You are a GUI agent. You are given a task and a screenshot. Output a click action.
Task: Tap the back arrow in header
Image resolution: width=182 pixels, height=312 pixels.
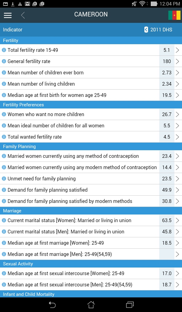(x=23, y=15)
